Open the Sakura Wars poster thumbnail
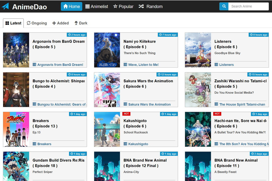Image resolution: width=272 pixels, height=181 pixels. (107, 90)
